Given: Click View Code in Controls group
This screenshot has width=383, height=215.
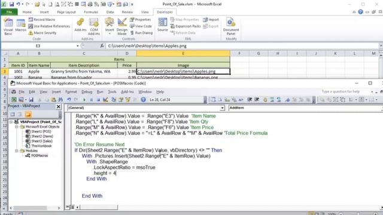Looking at the screenshot, I should click(x=141, y=26).
